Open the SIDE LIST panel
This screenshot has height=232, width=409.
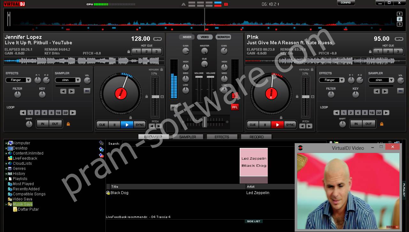tap(254, 221)
